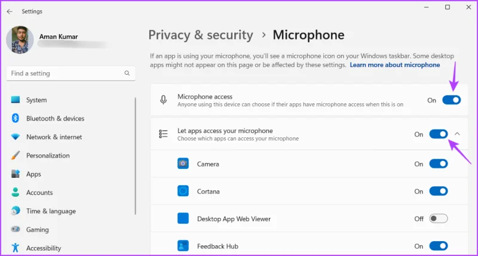Click the search magnifier icon
The height and width of the screenshot is (256, 478).
[127, 73]
